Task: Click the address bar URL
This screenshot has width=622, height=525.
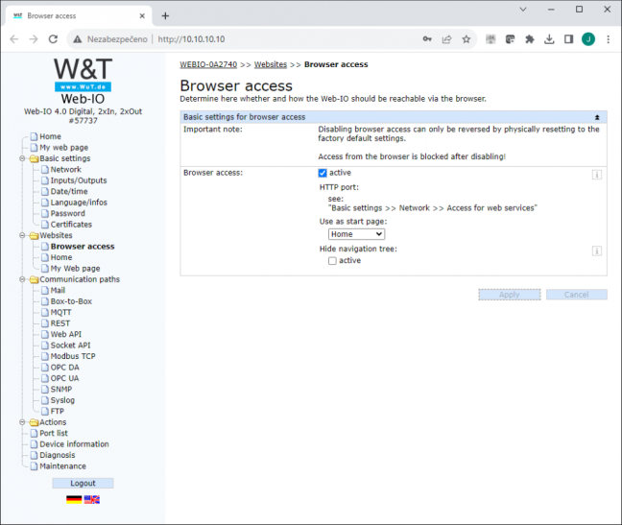Action: (191, 39)
